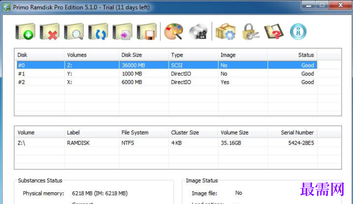This screenshot has height=204, width=353.
Task: Click the Volume Size column header
Action: [x=243, y=132]
